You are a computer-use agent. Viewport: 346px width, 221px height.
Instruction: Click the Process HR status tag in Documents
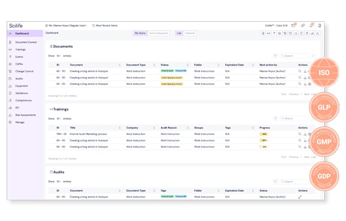pyautogui.click(x=181, y=71)
